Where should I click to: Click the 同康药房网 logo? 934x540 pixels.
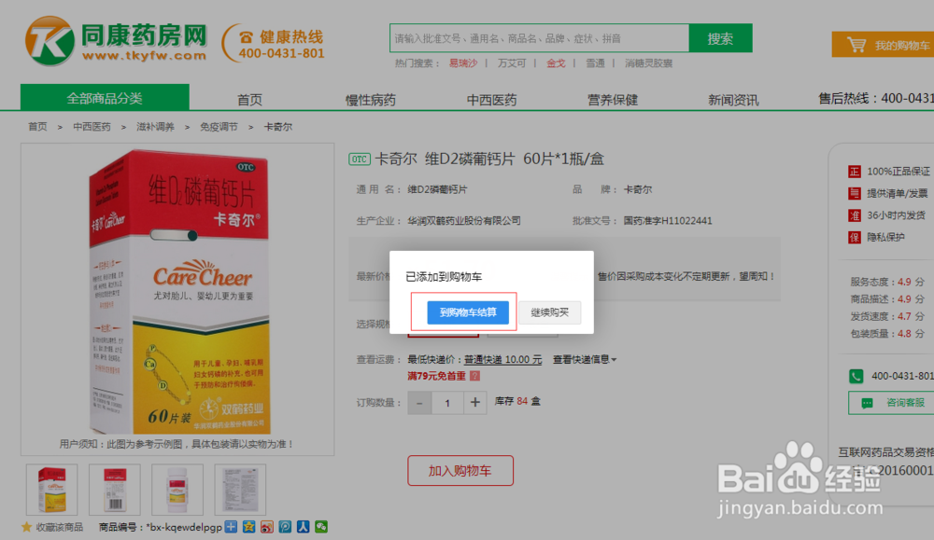pos(116,41)
